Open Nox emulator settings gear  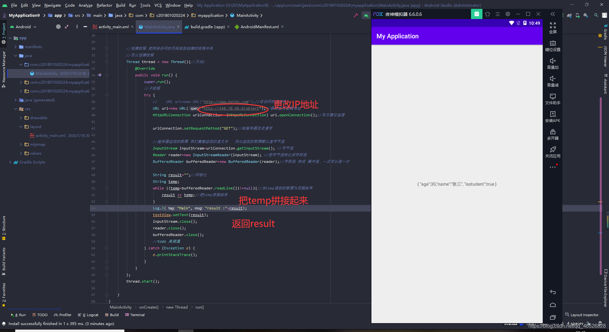508,14
